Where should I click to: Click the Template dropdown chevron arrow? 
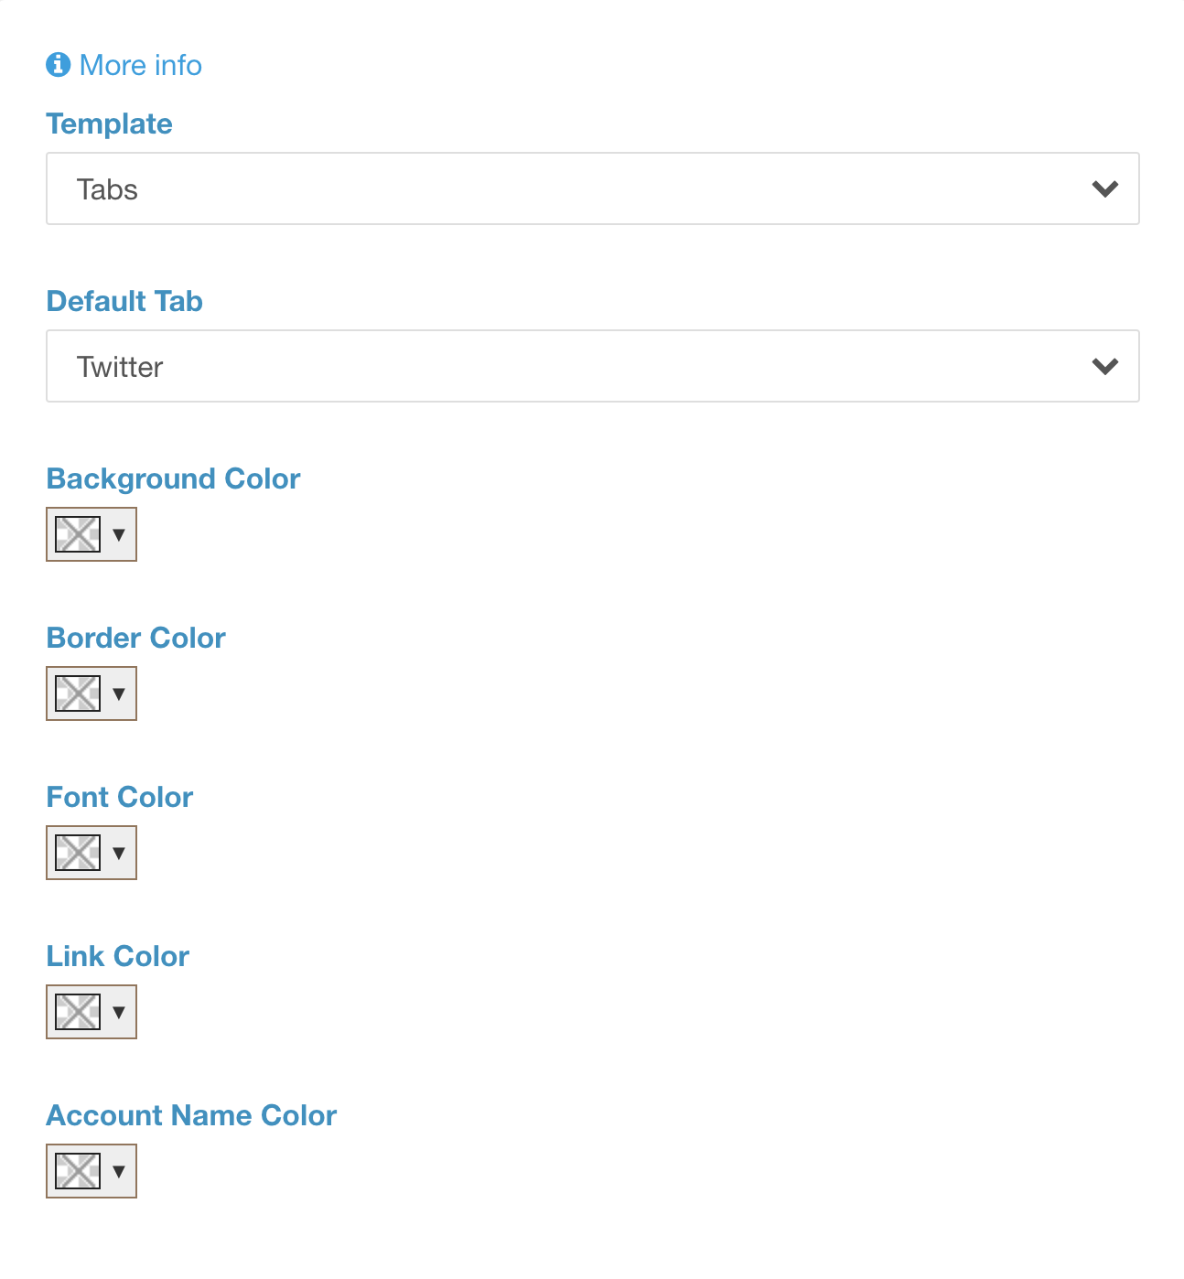pos(1104,189)
